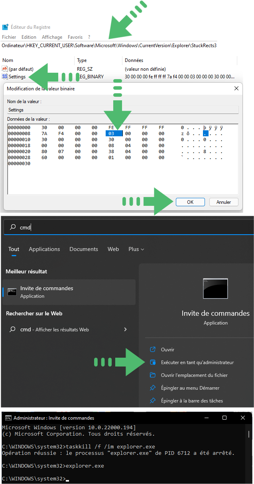The width and height of the screenshot is (254, 484).
Task: Switch to the Applications search tab
Action: (x=44, y=249)
